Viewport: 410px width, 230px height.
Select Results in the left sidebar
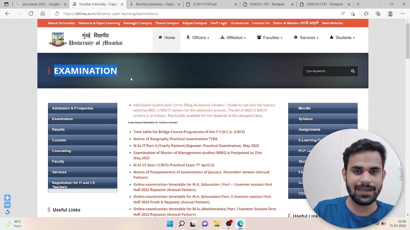[83, 129]
